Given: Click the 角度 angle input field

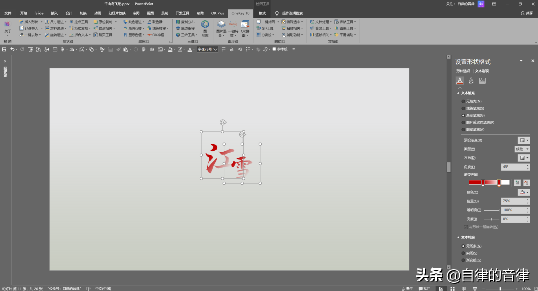Looking at the screenshot, I should [512, 167].
